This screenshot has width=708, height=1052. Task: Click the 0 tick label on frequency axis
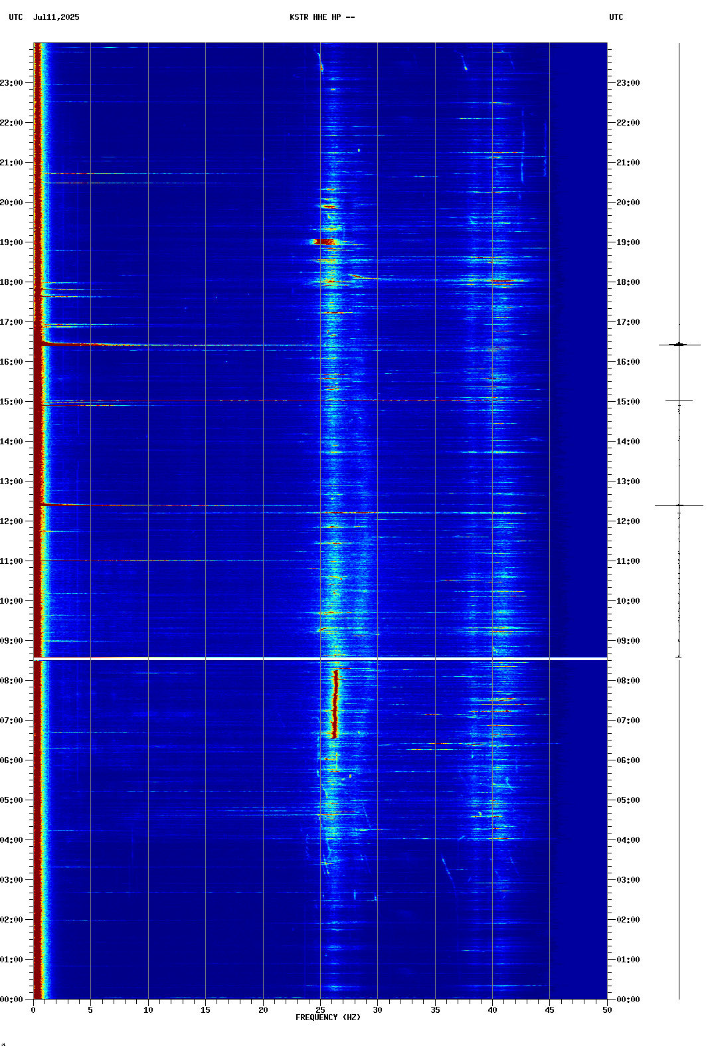(33, 1009)
